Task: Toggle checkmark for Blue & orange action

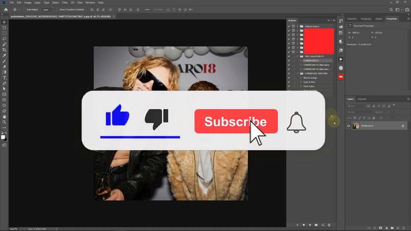Action: [289, 78]
